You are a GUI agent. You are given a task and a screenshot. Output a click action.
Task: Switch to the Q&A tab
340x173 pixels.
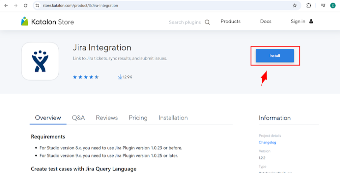pos(78,118)
